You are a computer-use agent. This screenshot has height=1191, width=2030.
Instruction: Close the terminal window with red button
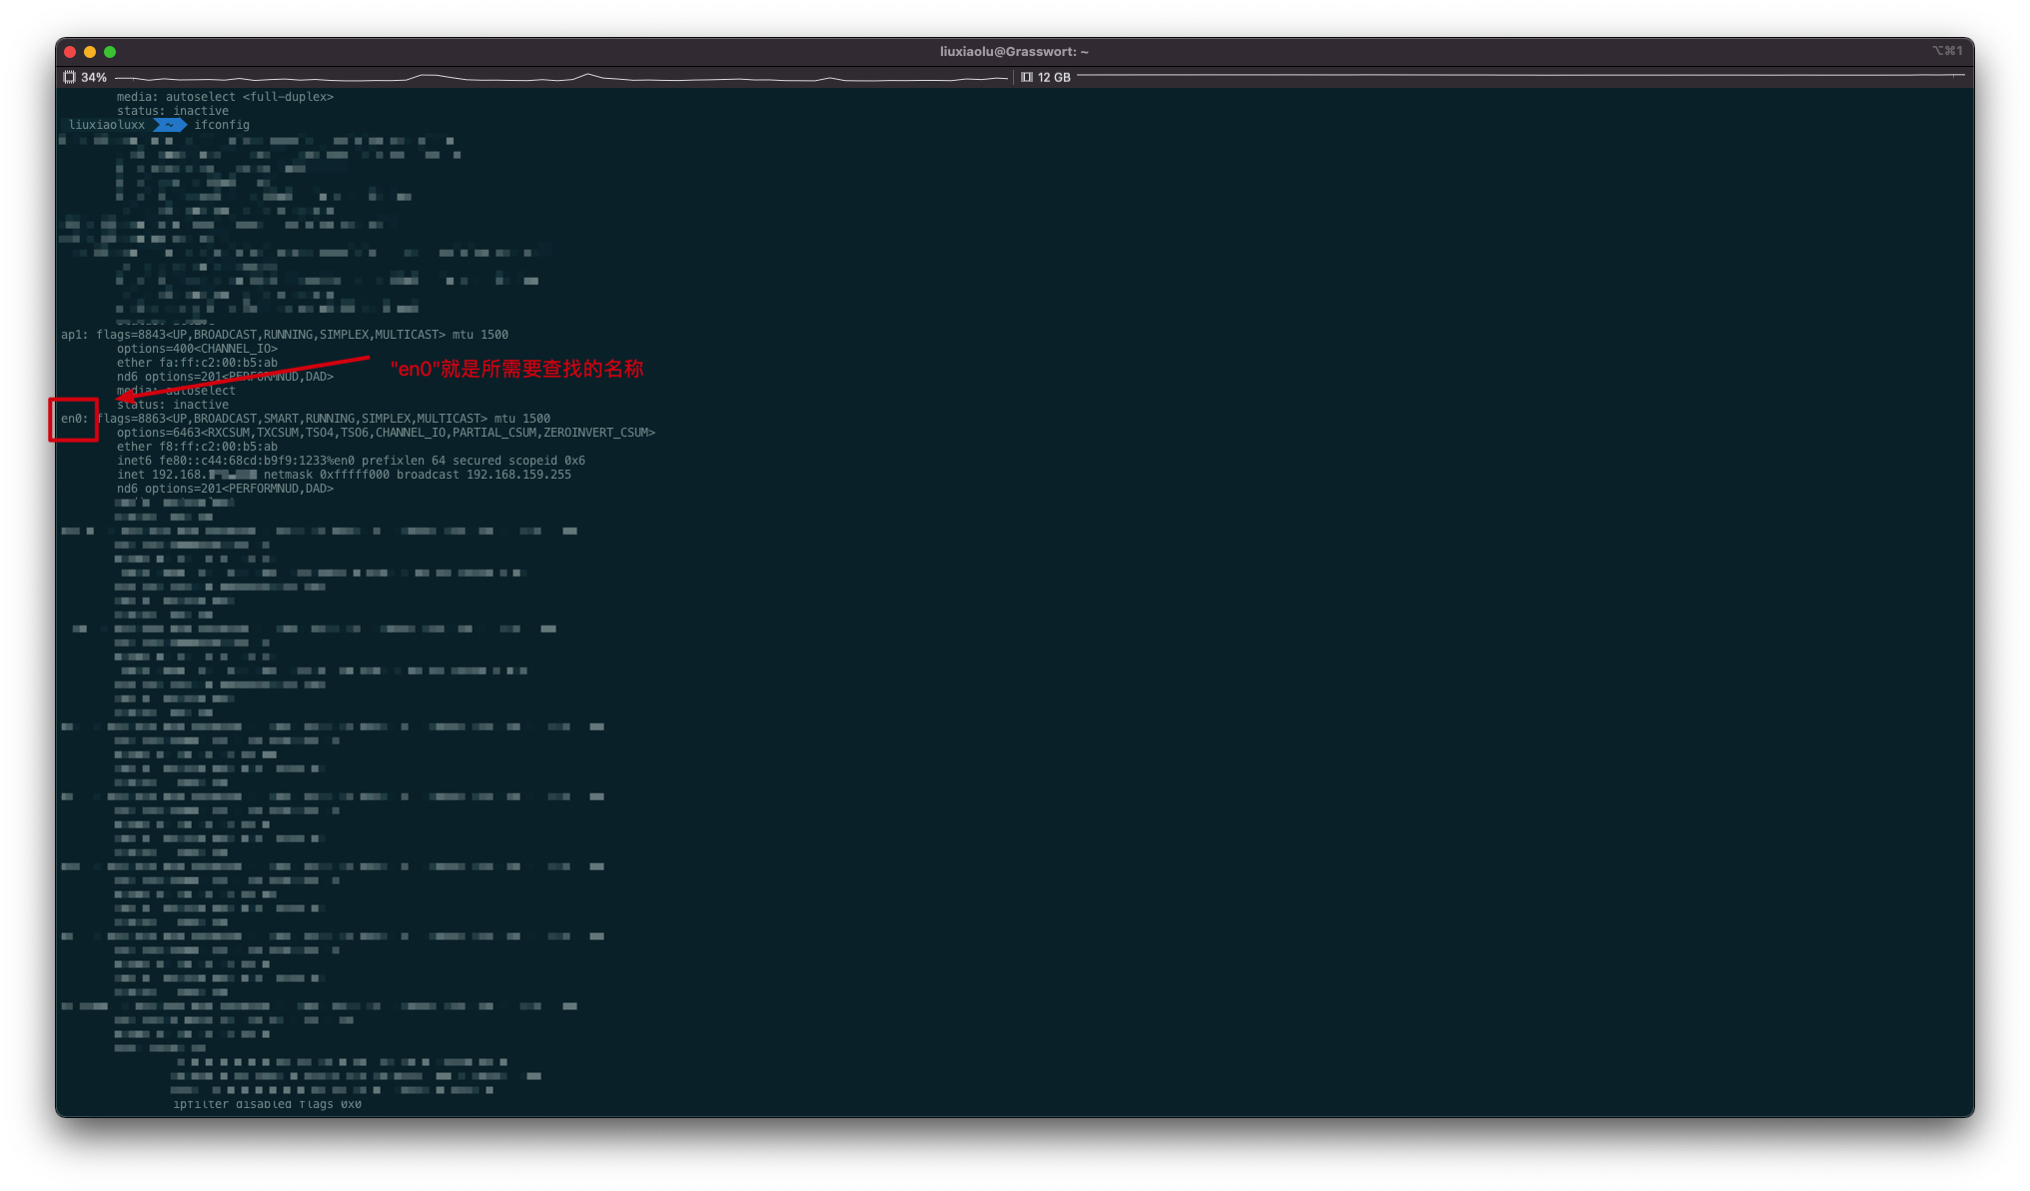70,52
